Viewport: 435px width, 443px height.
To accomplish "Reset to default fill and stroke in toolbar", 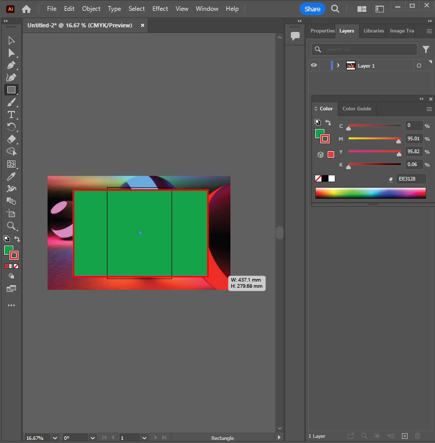I will tap(6, 239).
